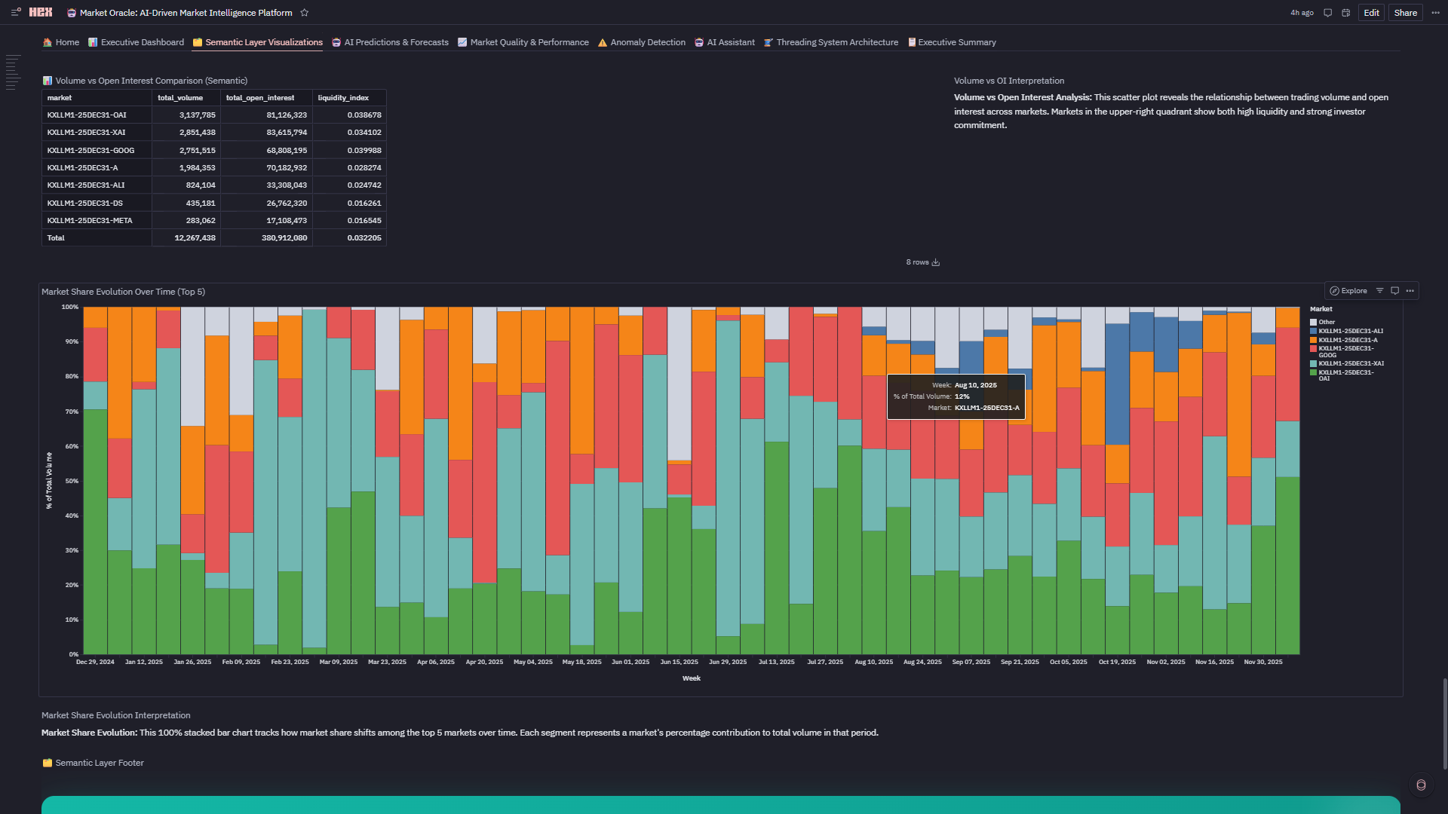Open the chart's three-dot options menu

(1410, 291)
